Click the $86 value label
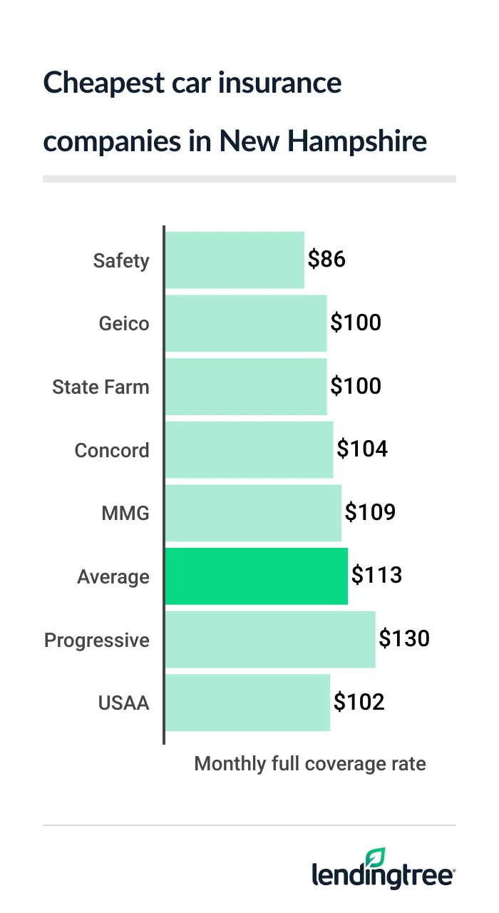 click(x=326, y=260)
